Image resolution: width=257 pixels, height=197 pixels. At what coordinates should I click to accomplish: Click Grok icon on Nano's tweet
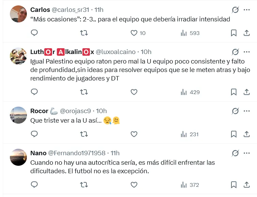click(x=235, y=153)
